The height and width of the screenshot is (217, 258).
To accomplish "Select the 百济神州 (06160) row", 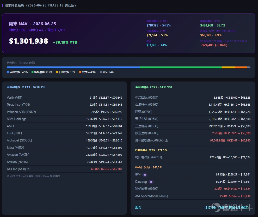I will click(193, 105).
